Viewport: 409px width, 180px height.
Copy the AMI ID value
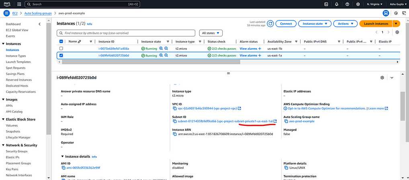63,168
